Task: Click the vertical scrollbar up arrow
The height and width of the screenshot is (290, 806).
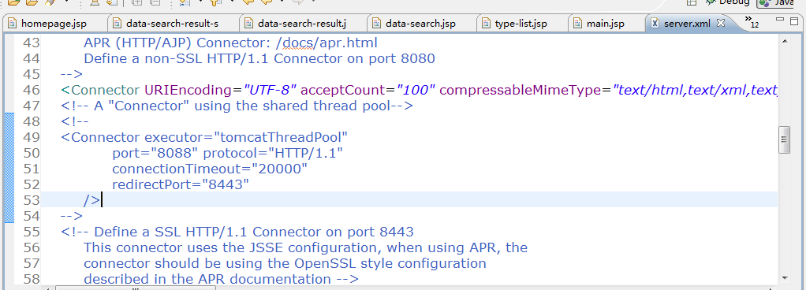Action: [784, 40]
